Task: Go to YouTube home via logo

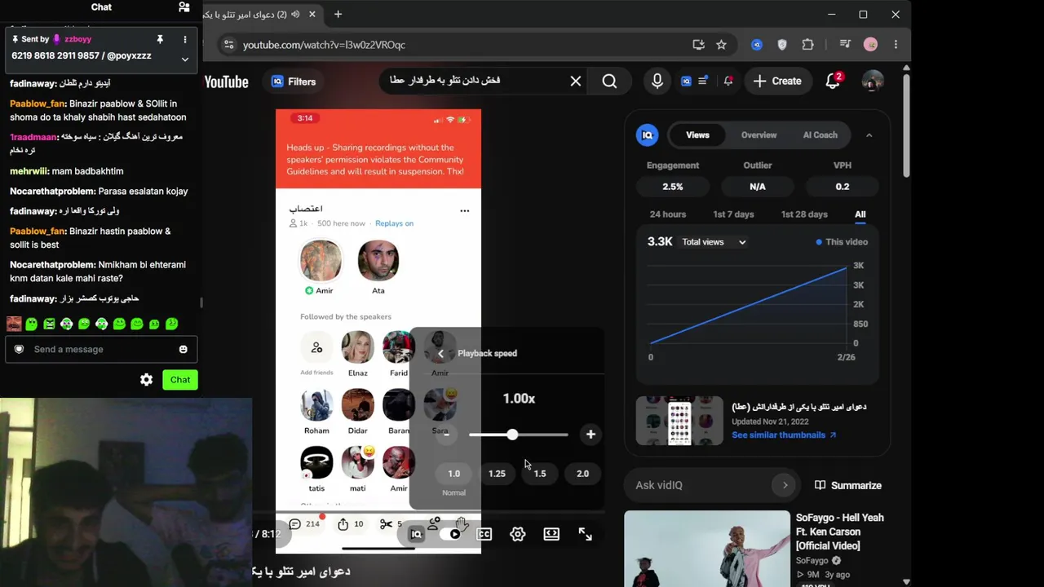Action: [x=226, y=82]
